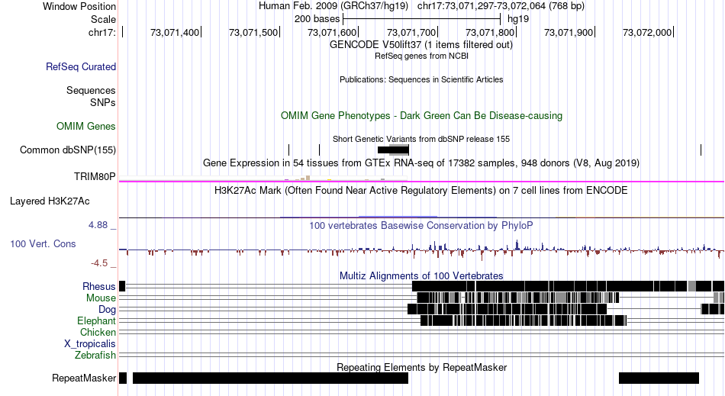This screenshot has width=725, height=396.
Task: Click the Elephant alignment block
Action: pyautogui.click(x=524, y=320)
